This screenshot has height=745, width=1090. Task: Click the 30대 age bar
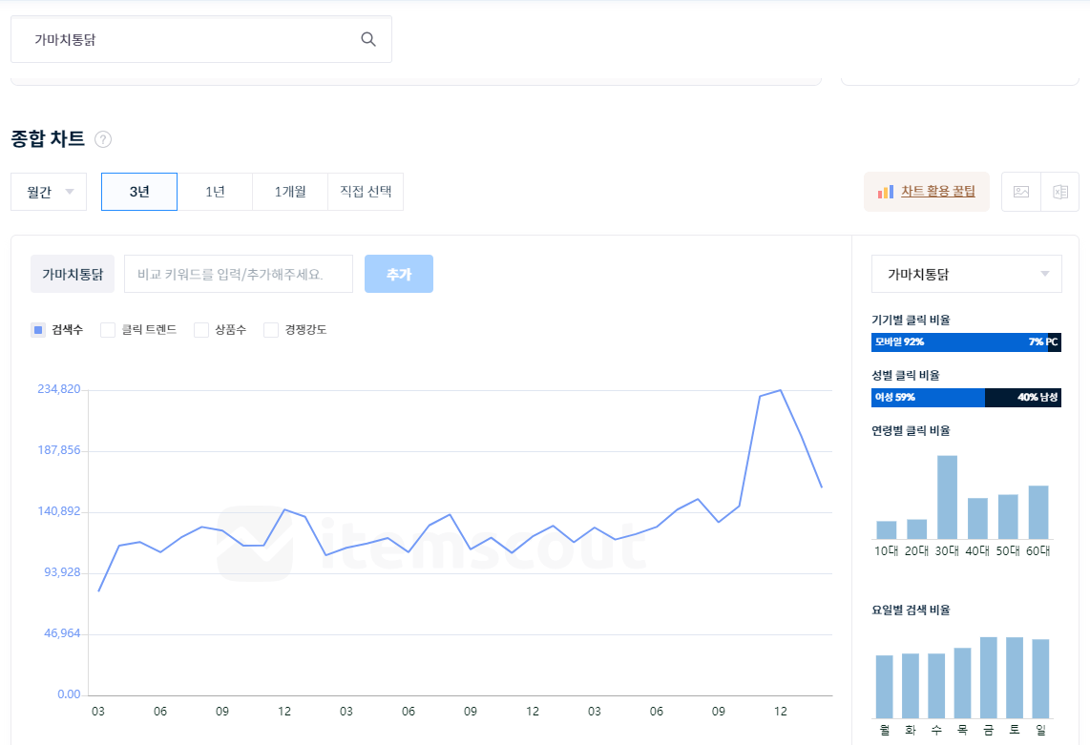[x=947, y=498]
